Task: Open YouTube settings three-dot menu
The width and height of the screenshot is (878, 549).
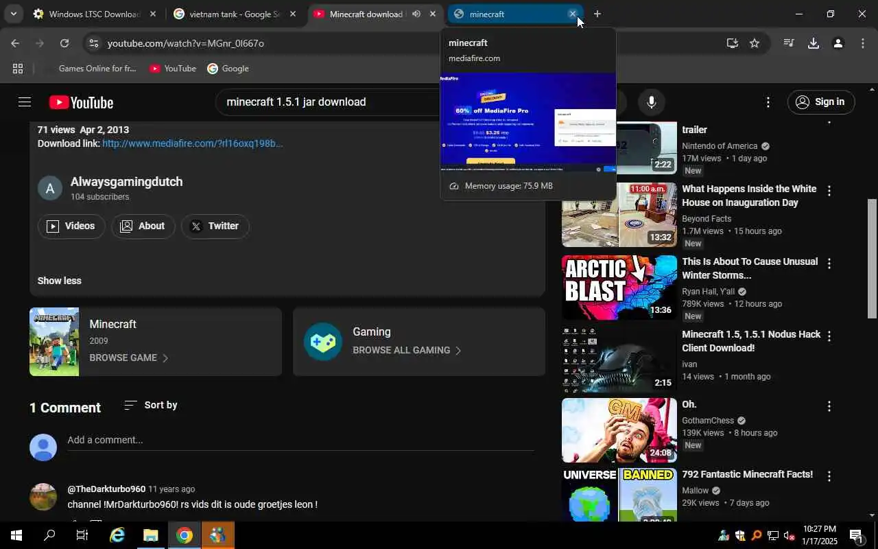Action: [768, 102]
